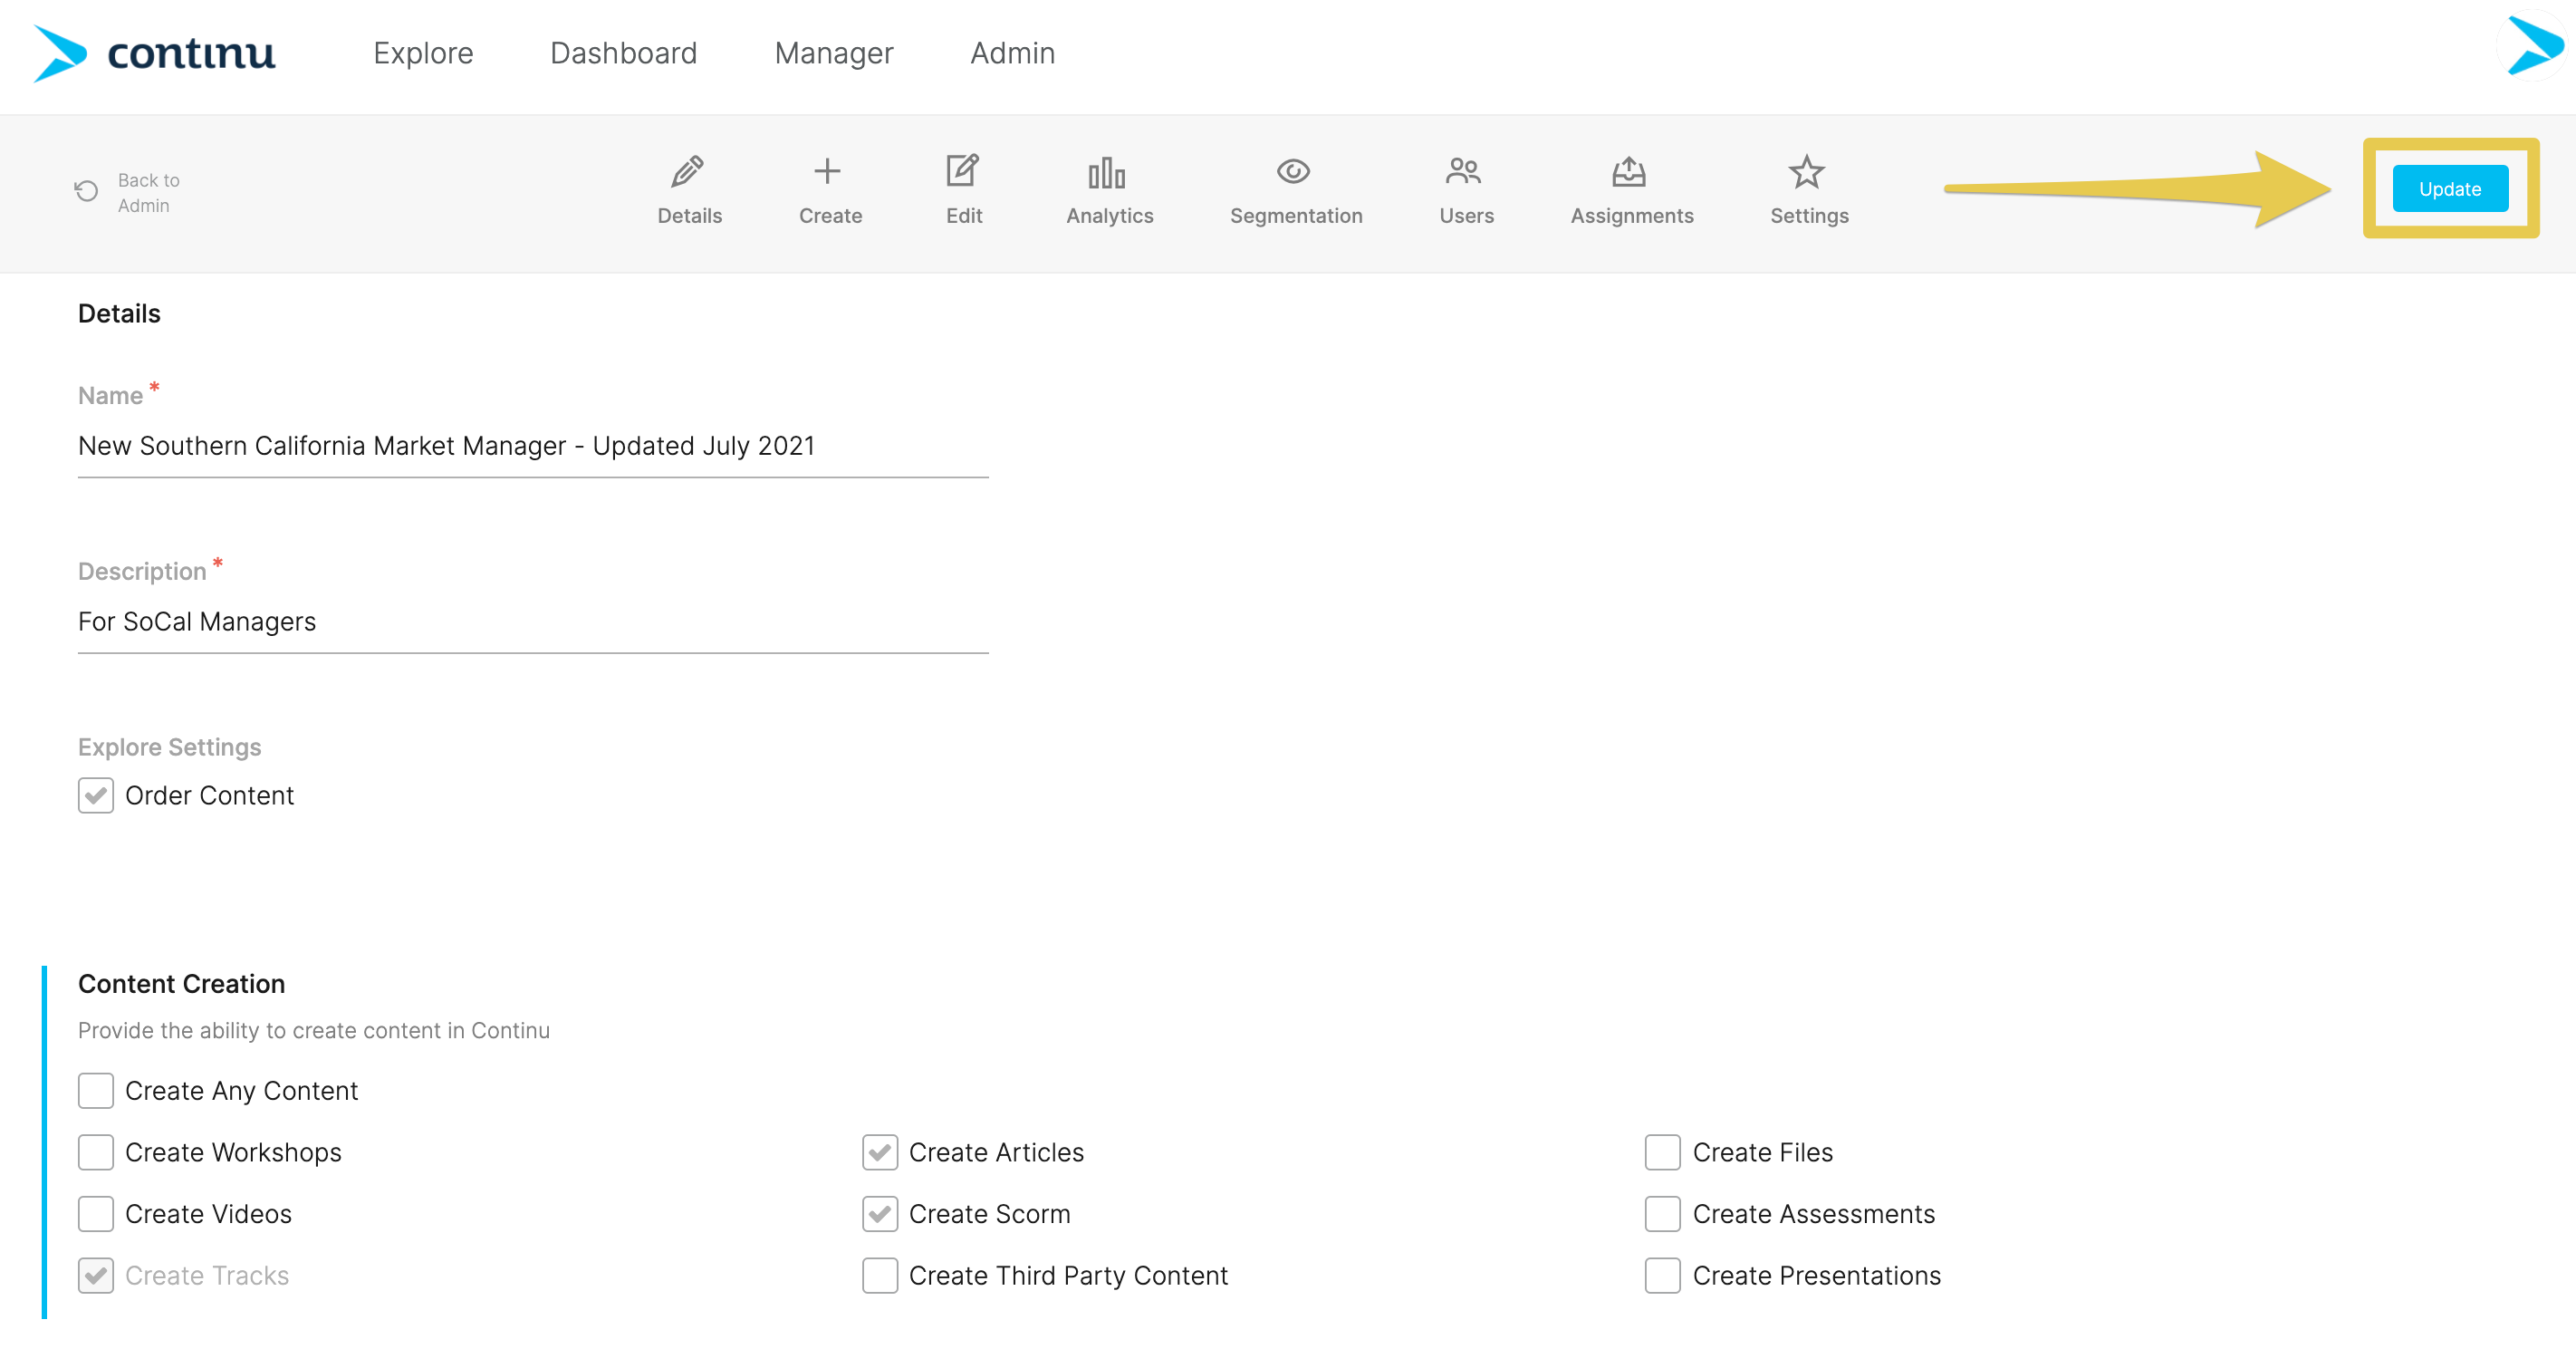The image size is (2576, 1368).
Task: Click the Details toolbar label
Action: coord(690,216)
